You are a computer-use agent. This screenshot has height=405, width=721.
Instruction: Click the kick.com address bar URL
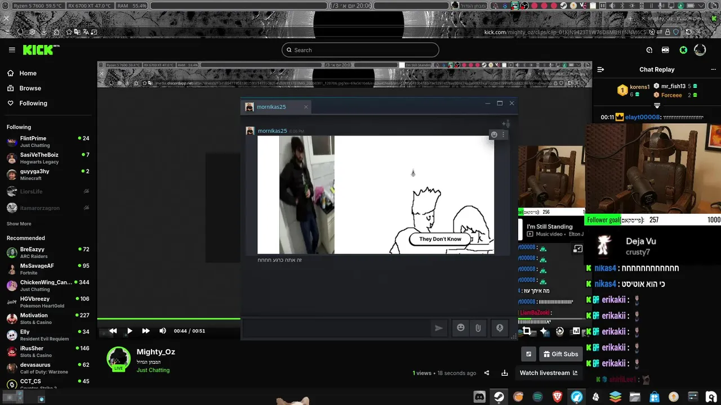point(566,32)
